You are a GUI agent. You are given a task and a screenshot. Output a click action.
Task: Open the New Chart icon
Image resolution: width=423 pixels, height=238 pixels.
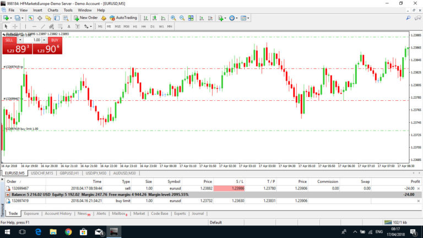(x=6, y=18)
